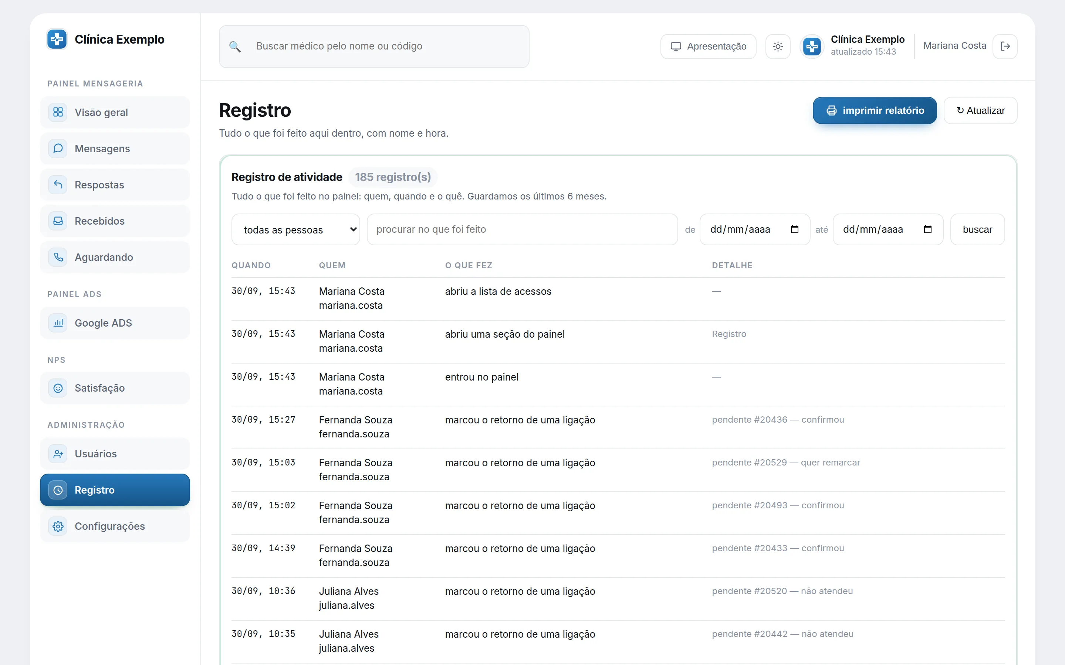This screenshot has height=665, width=1065.
Task: Click the Satisfação smiley icon
Action: point(58,388)
